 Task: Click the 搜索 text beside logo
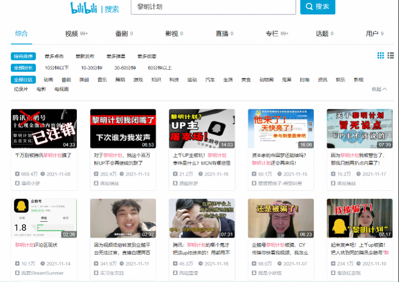pos(112,9)
